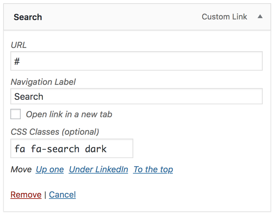Remove the Search menu item

tap(26, 195)
